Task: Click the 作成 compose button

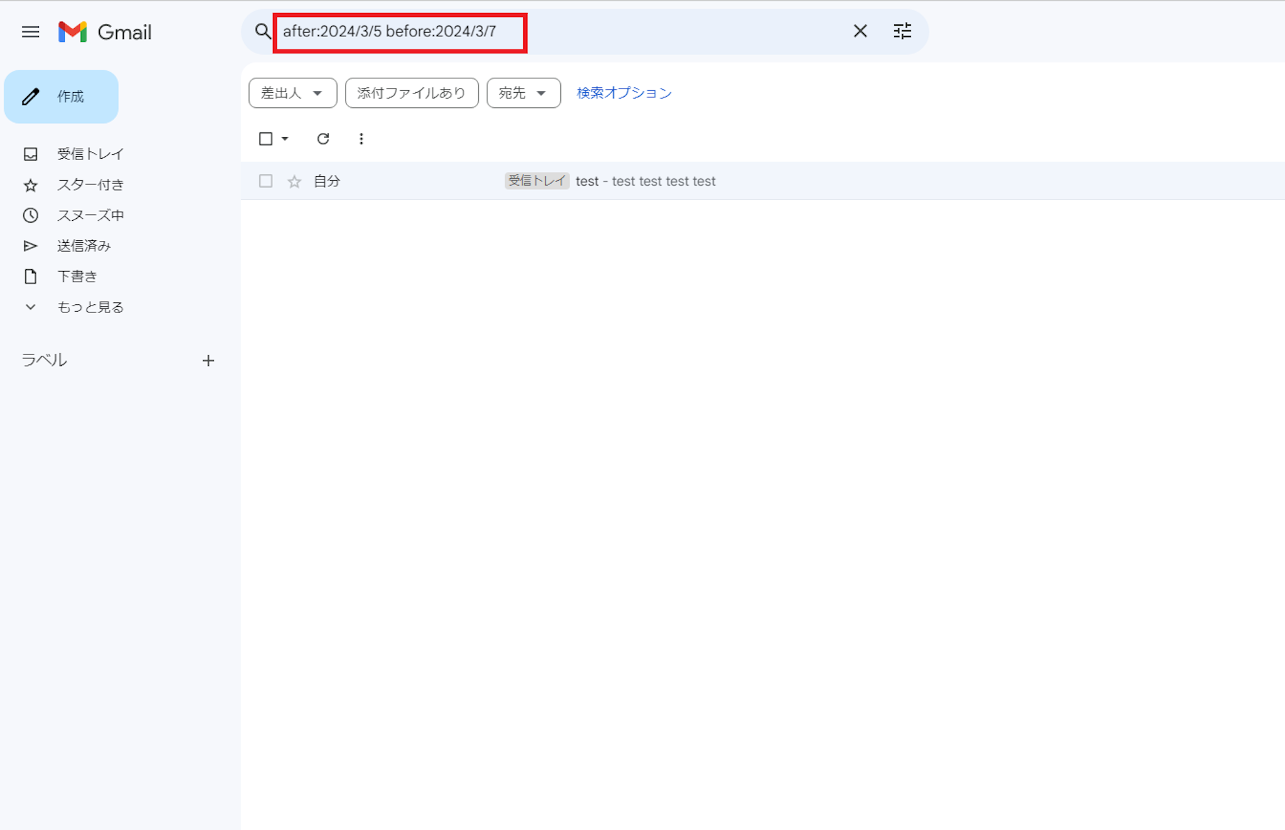Action: coord(61,97)
